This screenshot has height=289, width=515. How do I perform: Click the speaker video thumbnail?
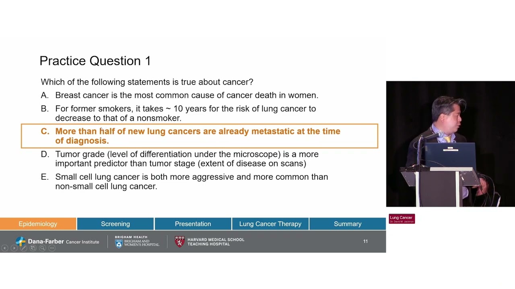pyautogui.click(x=450, y=144)
